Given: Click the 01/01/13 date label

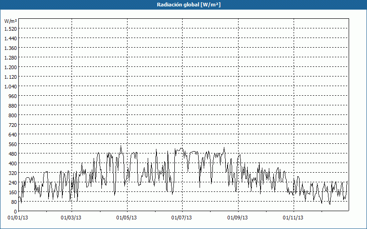Looking at the screenshot, I should [18, 218].
